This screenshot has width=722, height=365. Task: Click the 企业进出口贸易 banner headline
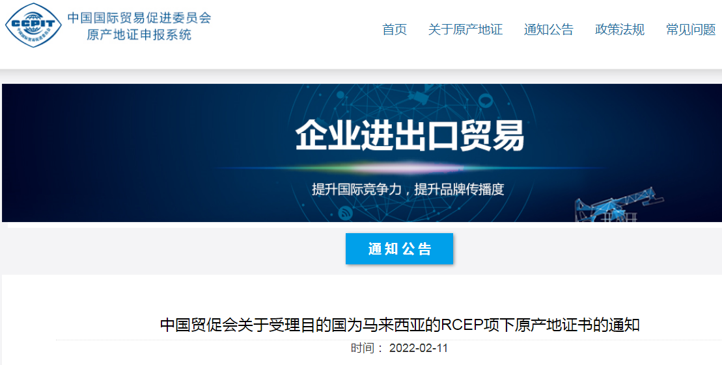(x=410, y=136)
